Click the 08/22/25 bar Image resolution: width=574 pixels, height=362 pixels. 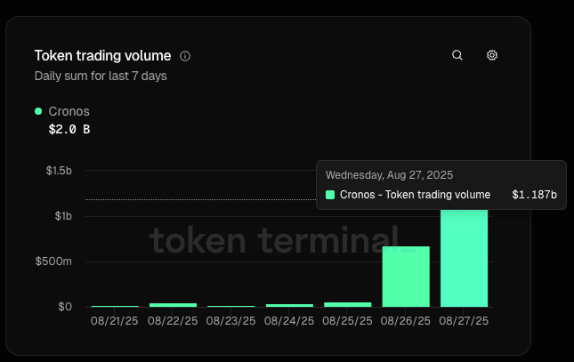pos(173,304)
